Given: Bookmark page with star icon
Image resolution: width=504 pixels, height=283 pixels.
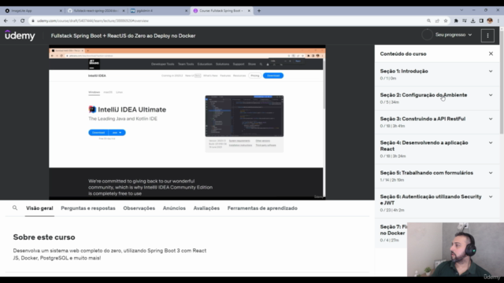Looking at the screenshot, I should tap(446, 20).
